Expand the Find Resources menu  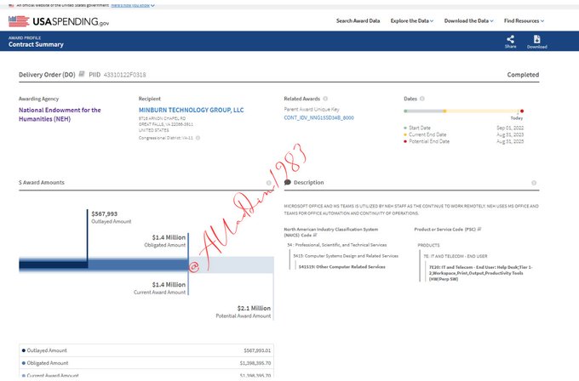pyautogui.click(x=523, y=20)
